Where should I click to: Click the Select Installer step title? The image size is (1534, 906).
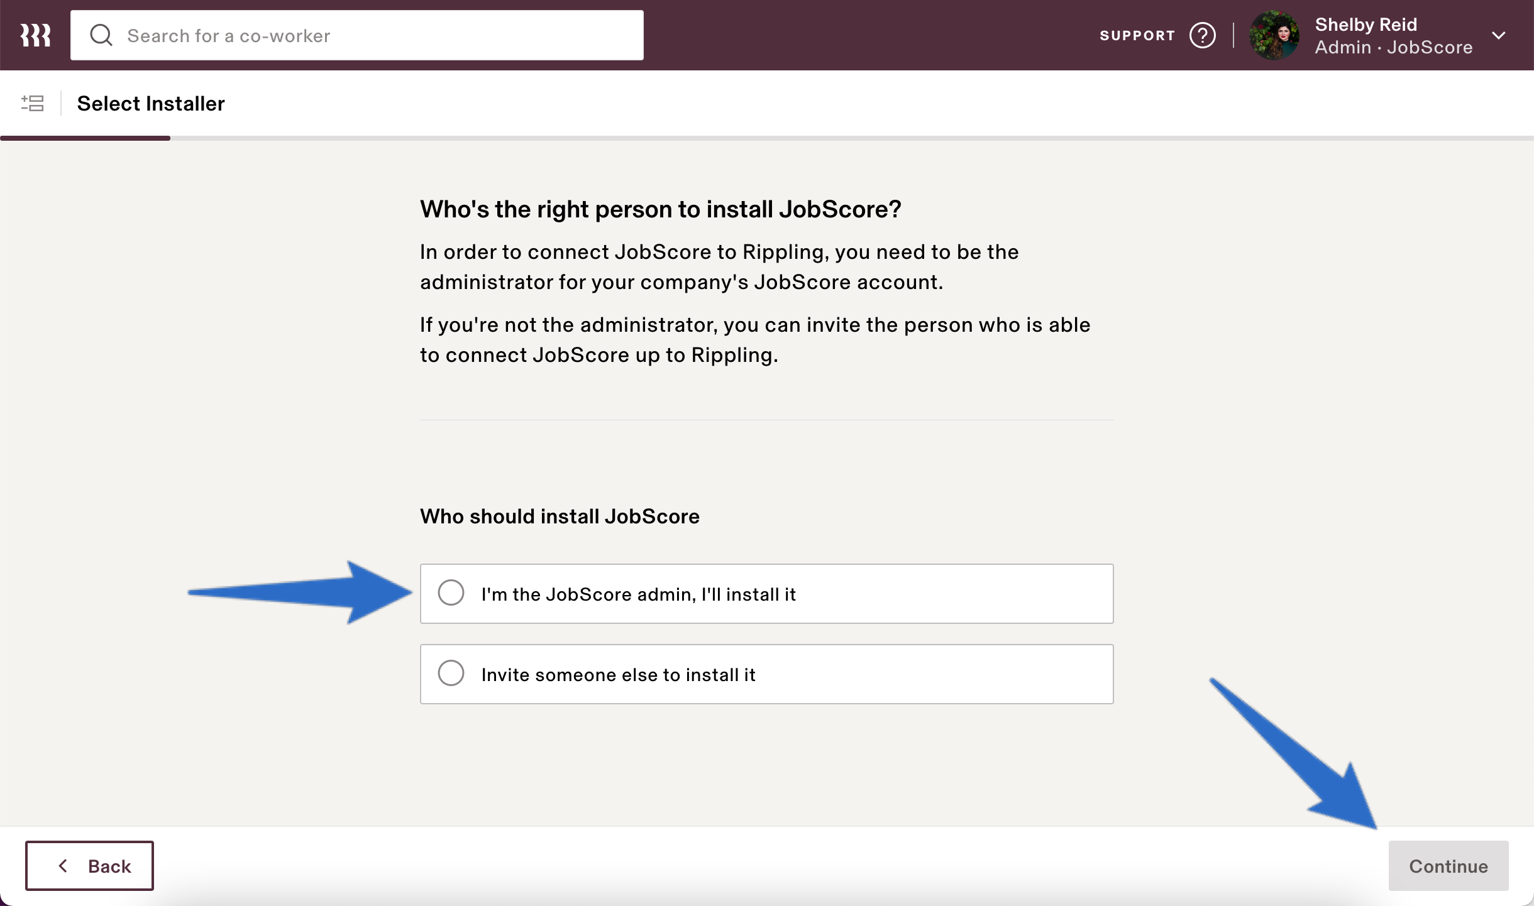(x=150, y=103)
